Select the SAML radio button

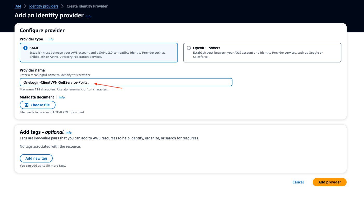(x=25, y=48)
